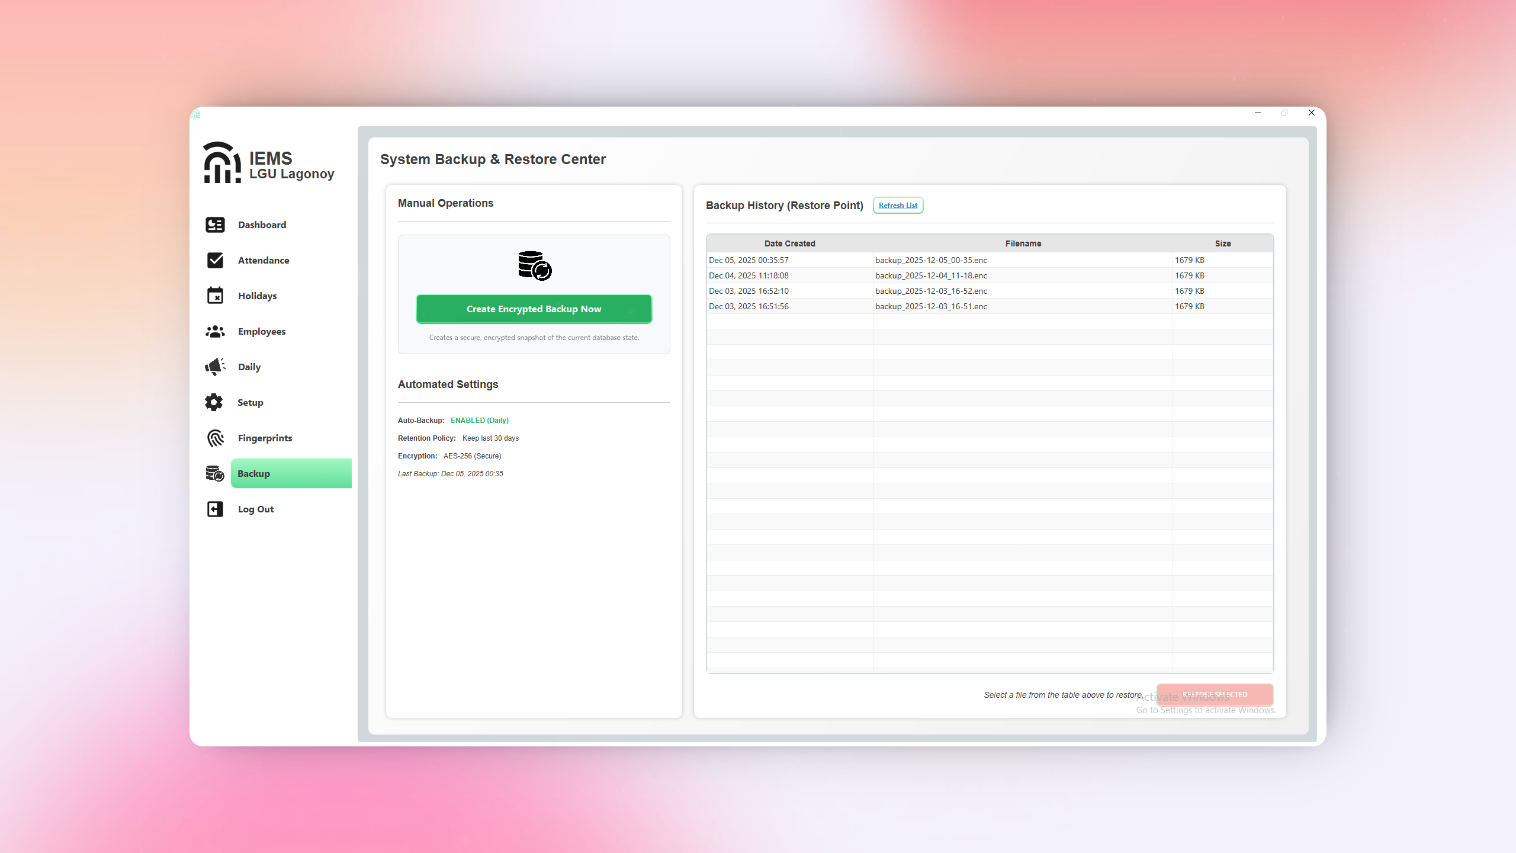Click the Manual Operations heading
1516x853 pixels.
[x=445, y=203]
